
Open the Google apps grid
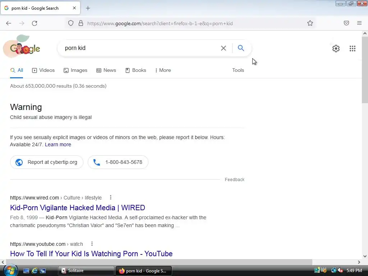352,49
